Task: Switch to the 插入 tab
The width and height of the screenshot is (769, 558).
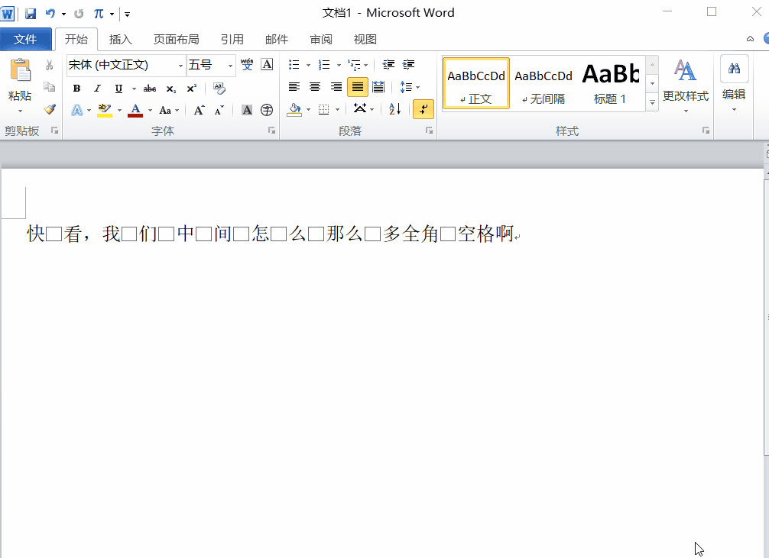Action: tap(120, 39)
